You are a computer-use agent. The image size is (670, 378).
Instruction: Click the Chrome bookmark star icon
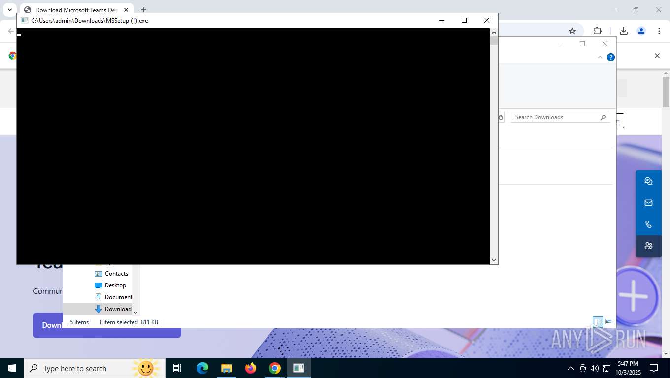tap(572, 31)
